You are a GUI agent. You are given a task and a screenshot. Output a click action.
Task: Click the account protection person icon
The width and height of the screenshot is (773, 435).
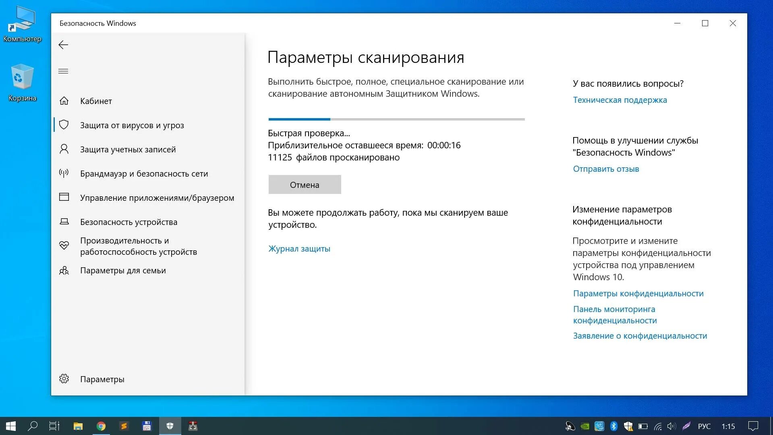pyautogui.click(x=64, y=149)
